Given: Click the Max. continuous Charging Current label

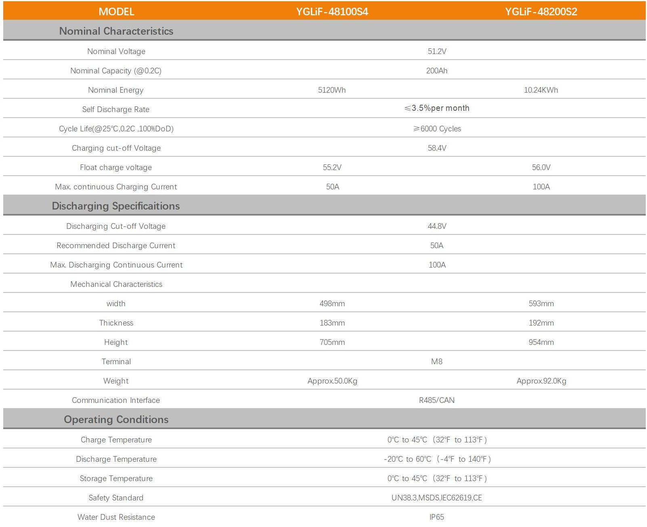Looking at the screenshot, I should (116, 187).
